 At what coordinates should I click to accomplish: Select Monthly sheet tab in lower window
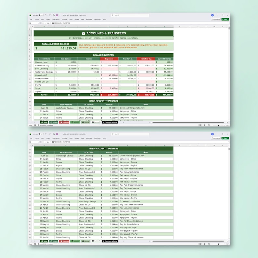click(x=75, y=241)
